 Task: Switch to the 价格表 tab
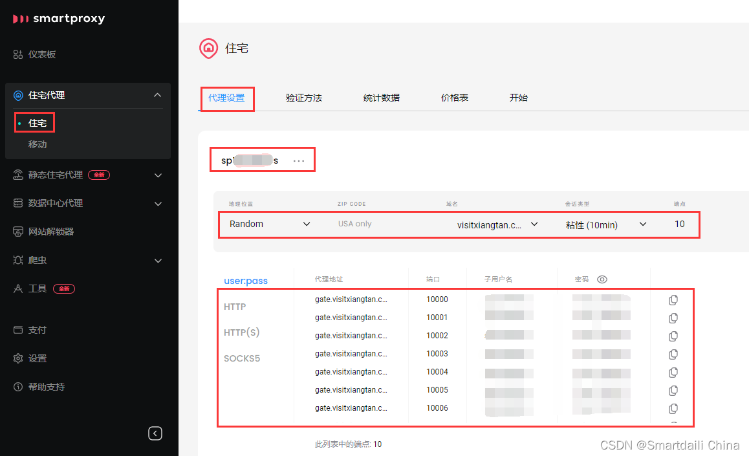click(x=454, y=98)
